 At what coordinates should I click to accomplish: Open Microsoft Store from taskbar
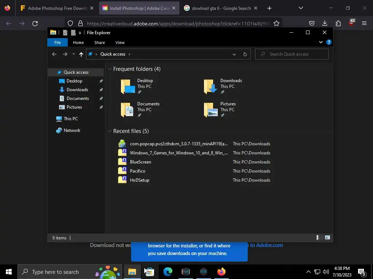150,272
